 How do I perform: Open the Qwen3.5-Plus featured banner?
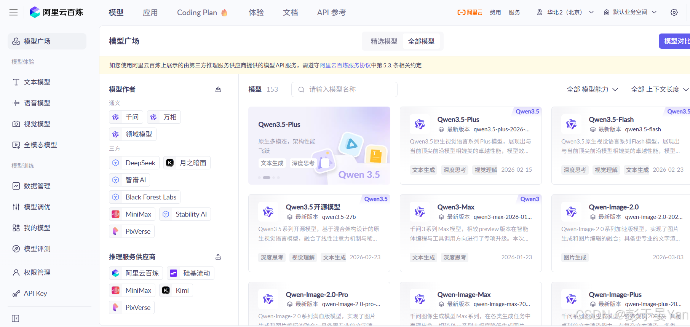[319, 145]
